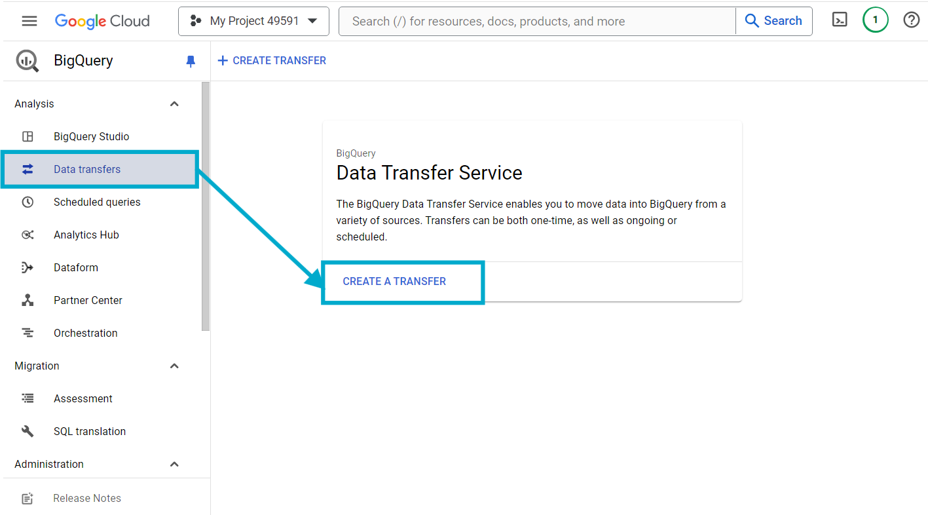928x515 pixels.
Task: Click the Google Cloud logo
Action: (102, 21)
